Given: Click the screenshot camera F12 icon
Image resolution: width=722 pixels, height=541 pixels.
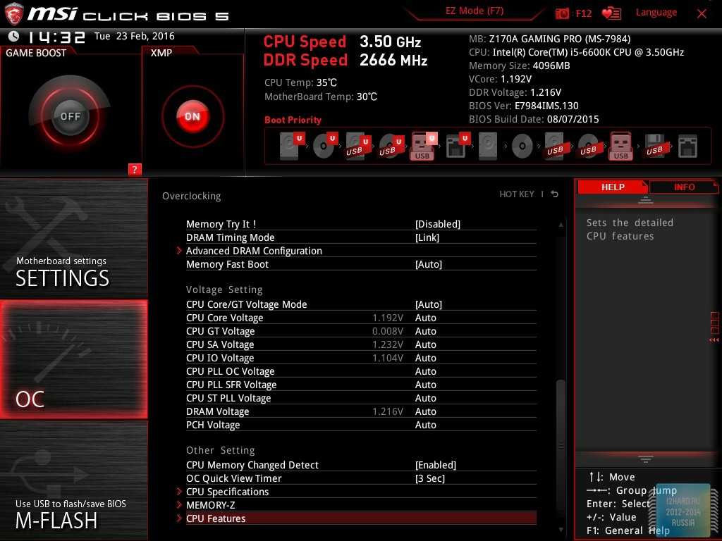Looking at the screenshot, I should coord(562,13).
